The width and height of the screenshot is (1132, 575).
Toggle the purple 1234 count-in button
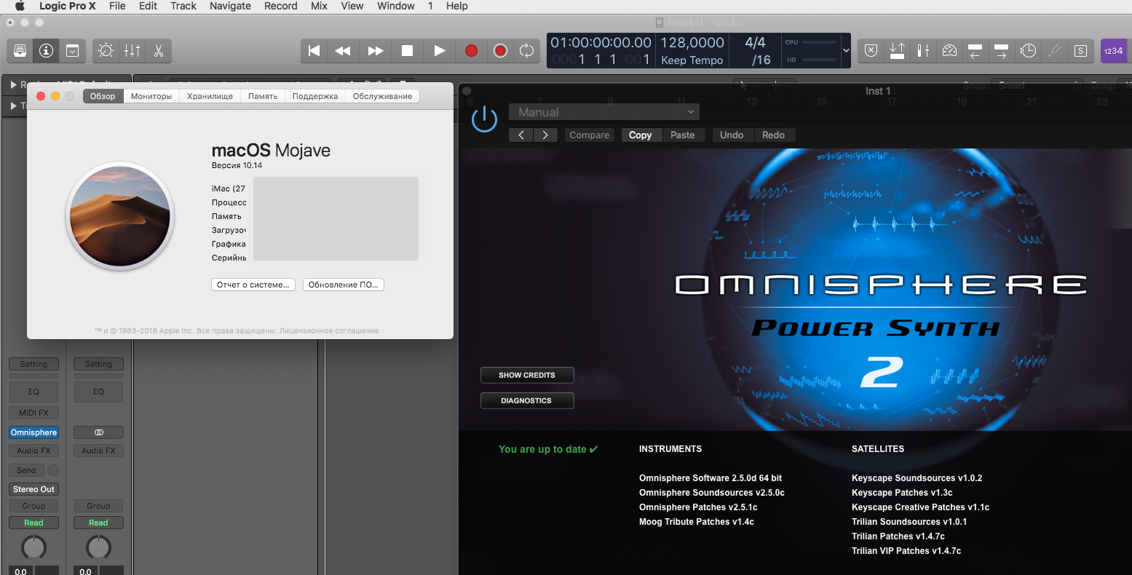pyautogui.click(x=1114, y=51)
